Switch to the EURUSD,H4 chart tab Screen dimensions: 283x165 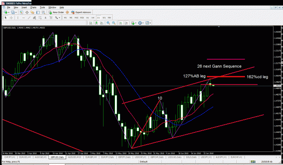coord(25,157)
